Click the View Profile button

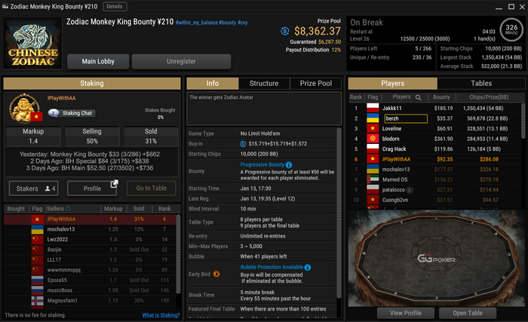click(x=406, y=313)
